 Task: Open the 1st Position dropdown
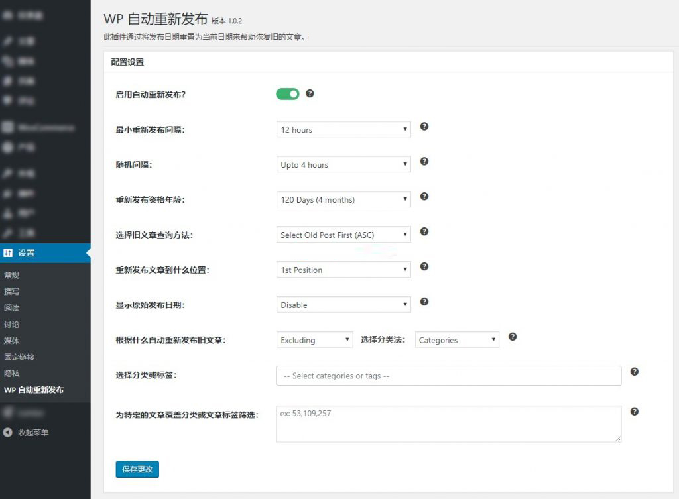click(343, 270)
